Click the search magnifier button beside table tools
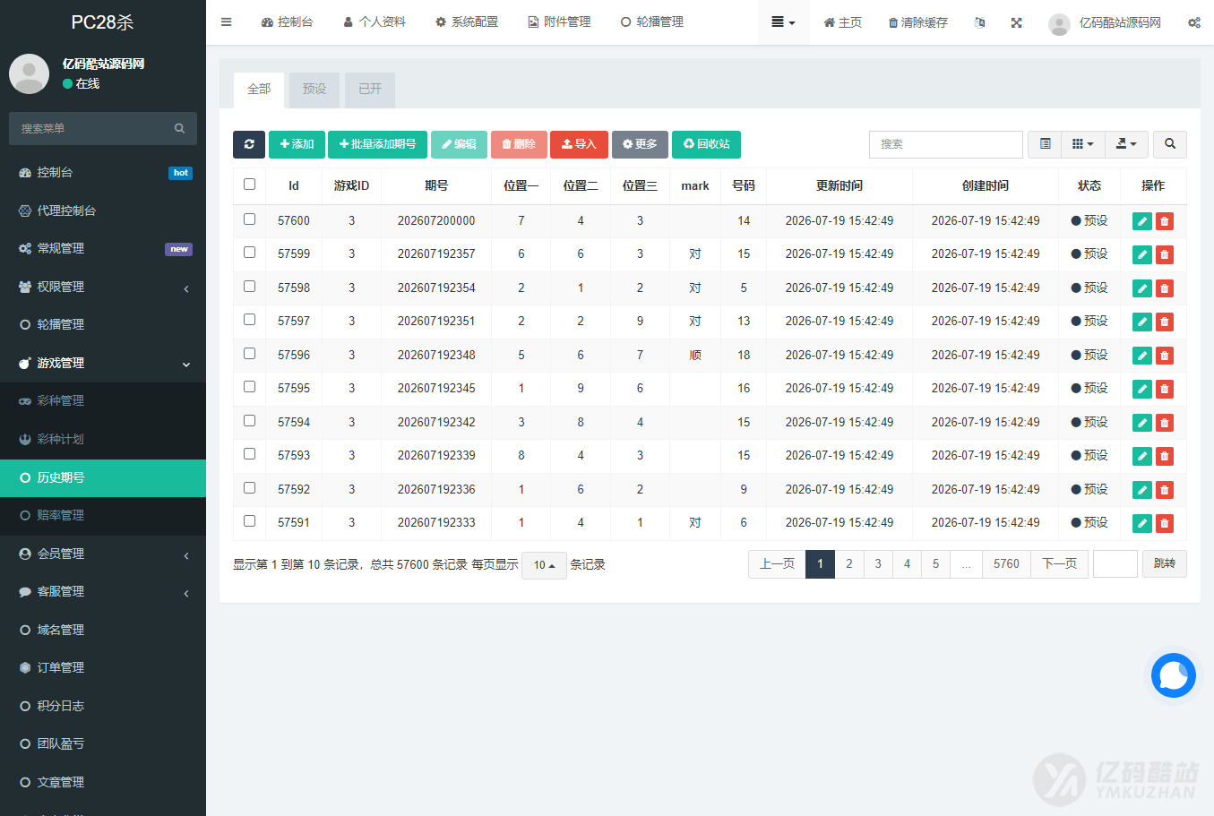1214x816 pixels. click(x=1170, y=144)
